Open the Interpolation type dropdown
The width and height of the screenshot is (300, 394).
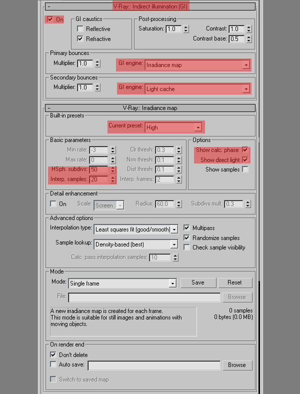[x=136, y=229]
